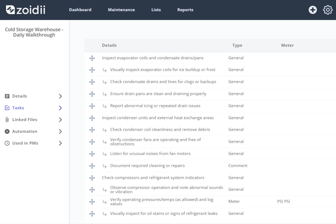Open the Reports menu
Screen dimensions: 336x224
pyautogui.click(x=185, y=10)
